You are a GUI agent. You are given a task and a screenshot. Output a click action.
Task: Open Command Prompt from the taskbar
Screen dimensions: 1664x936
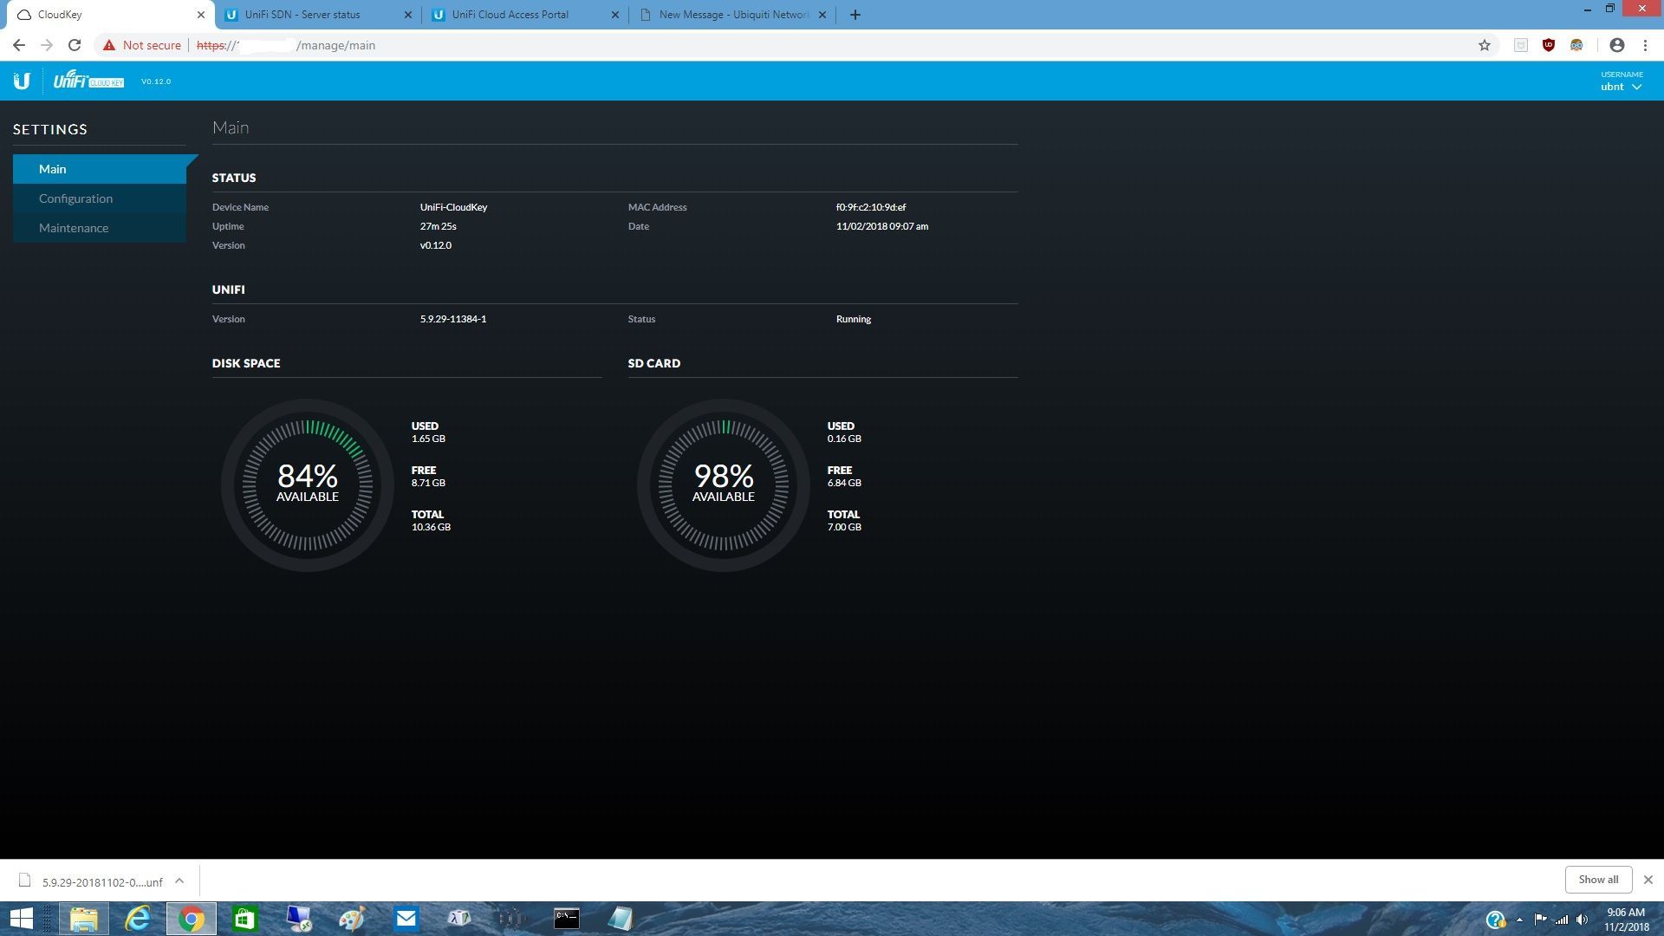pyautogui.click(x=566, y=918)
